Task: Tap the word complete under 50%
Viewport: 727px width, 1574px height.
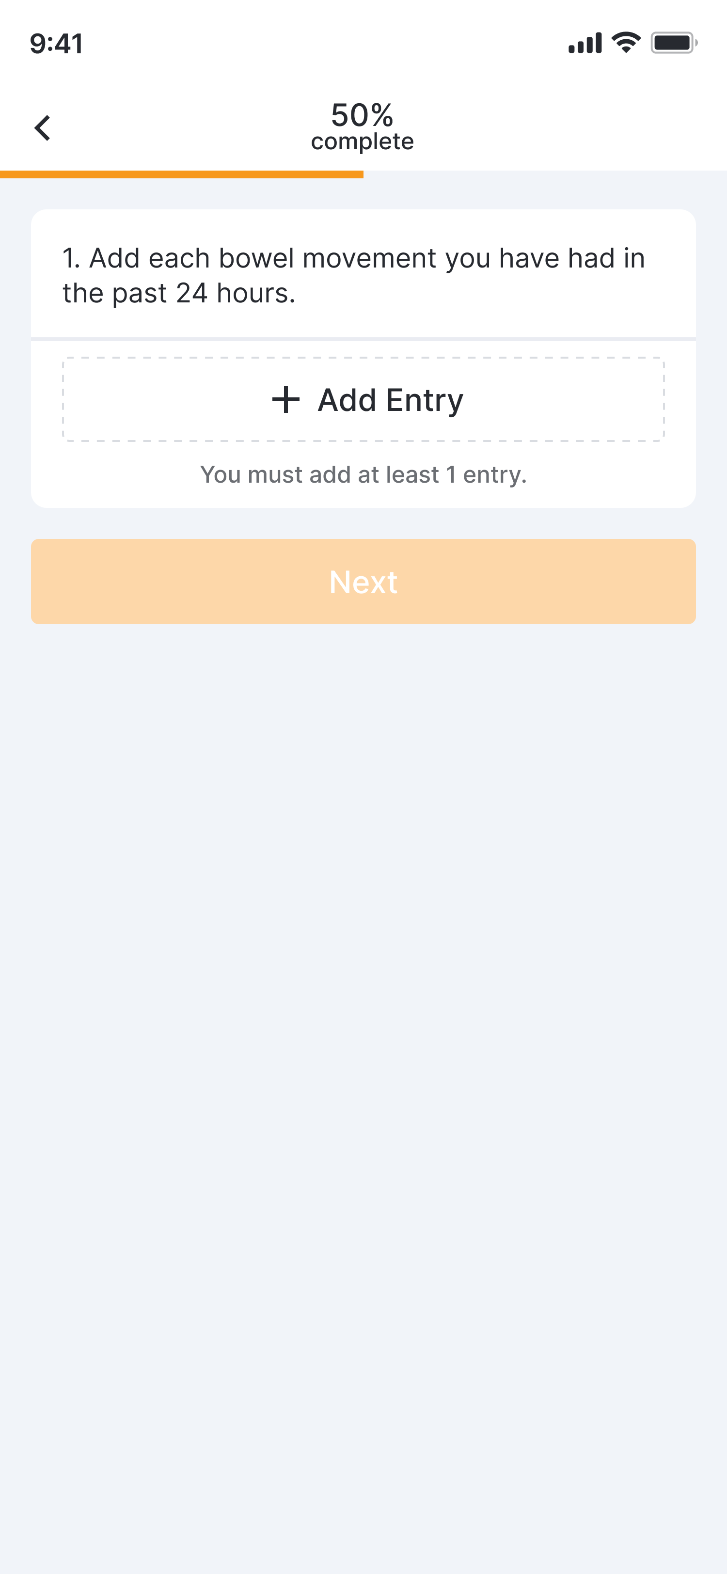Action: click(362, 142)
